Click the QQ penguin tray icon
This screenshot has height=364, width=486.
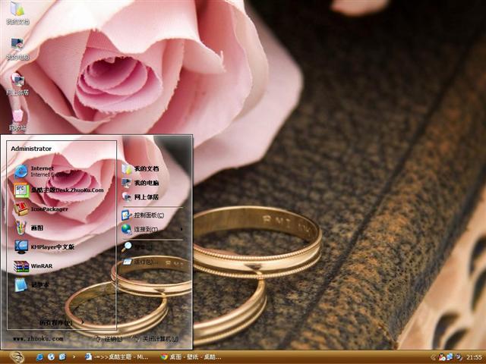point(442,357)
